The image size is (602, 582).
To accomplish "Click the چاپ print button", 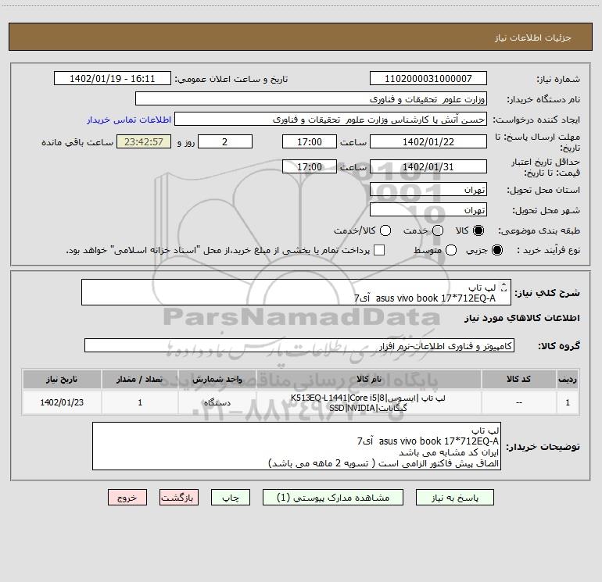I will (231, 498).
